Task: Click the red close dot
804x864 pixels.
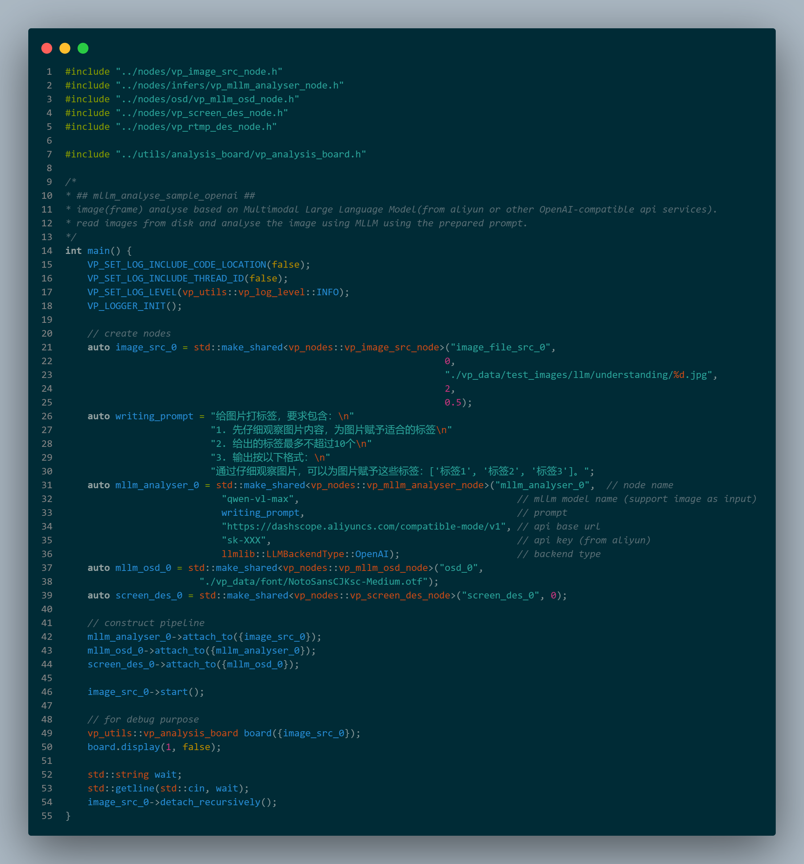Action: tap(46, 48)
